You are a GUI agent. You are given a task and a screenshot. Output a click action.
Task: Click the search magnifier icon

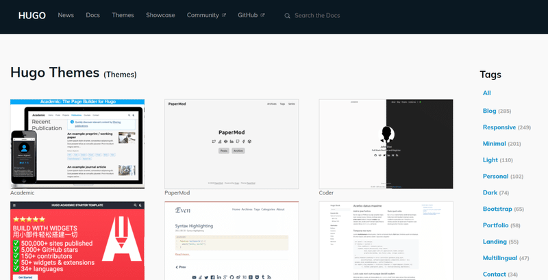coord(287,16)
